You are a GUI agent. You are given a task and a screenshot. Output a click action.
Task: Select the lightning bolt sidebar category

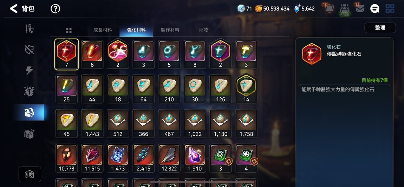tap(29, 70)
